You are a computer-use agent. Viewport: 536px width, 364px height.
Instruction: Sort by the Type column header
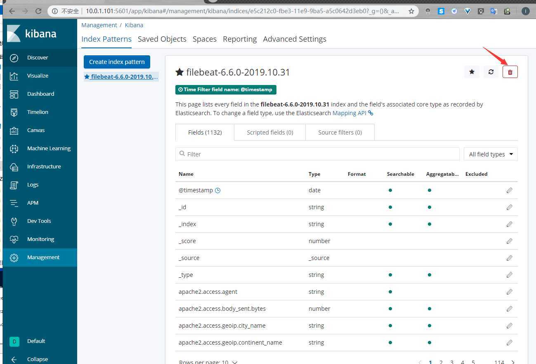click(x=314, y=174)
